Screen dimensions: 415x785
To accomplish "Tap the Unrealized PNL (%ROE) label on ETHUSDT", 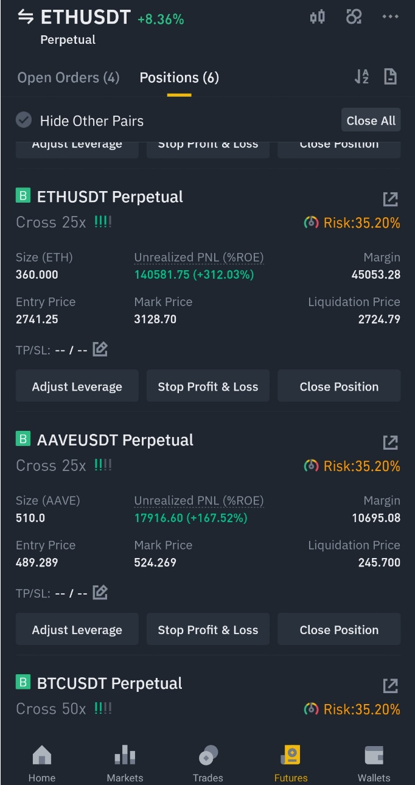I will coord(199,257).
